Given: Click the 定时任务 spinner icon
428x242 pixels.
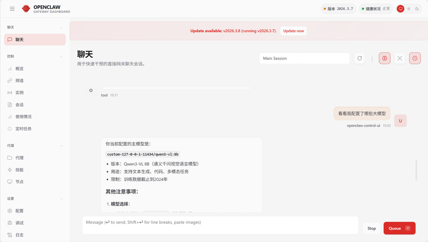Looking at the screenshot, I should (10, 128).
